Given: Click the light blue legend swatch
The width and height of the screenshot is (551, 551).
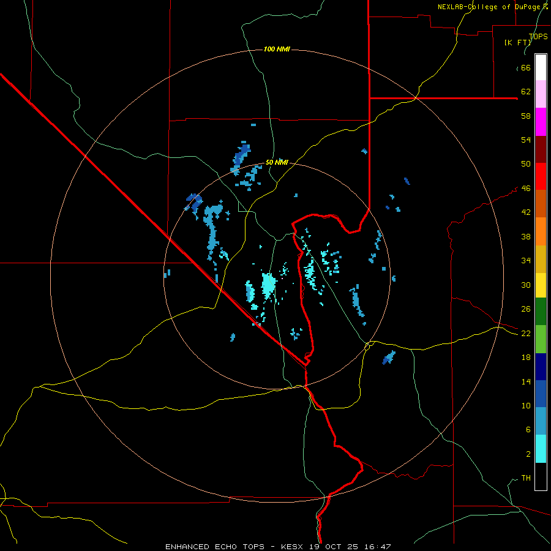Looking at the screenshot, I should pos(541,421).
